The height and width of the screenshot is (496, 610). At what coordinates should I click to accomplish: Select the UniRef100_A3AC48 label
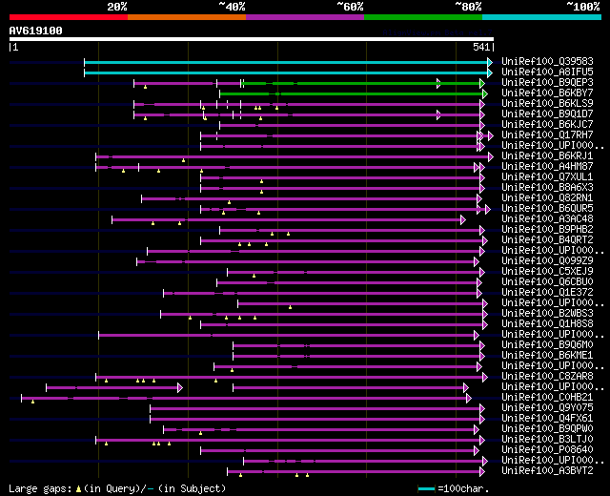547,219
